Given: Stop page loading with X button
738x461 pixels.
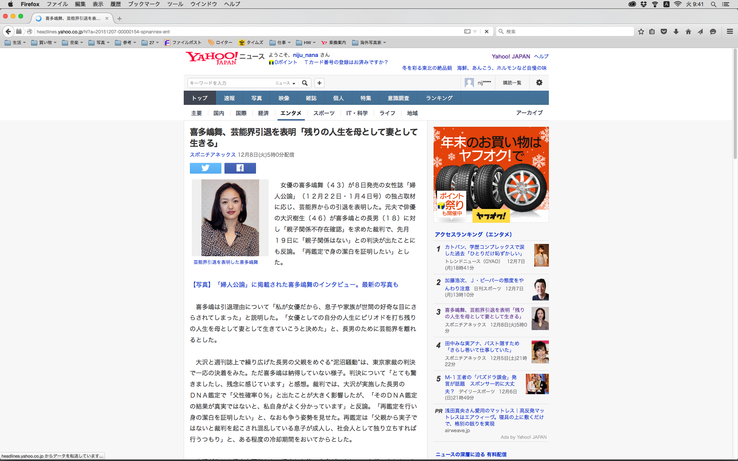Looking at the screenshot, I should click(487, 32).
